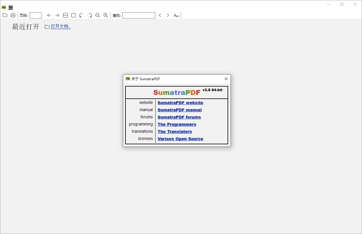This screenshot has width=362, height=234.
Task: Toggle match case Aa icon
Action: click(x=176, y=16)
